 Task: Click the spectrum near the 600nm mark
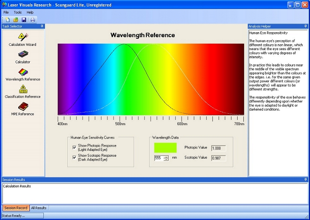click(182, 79)
